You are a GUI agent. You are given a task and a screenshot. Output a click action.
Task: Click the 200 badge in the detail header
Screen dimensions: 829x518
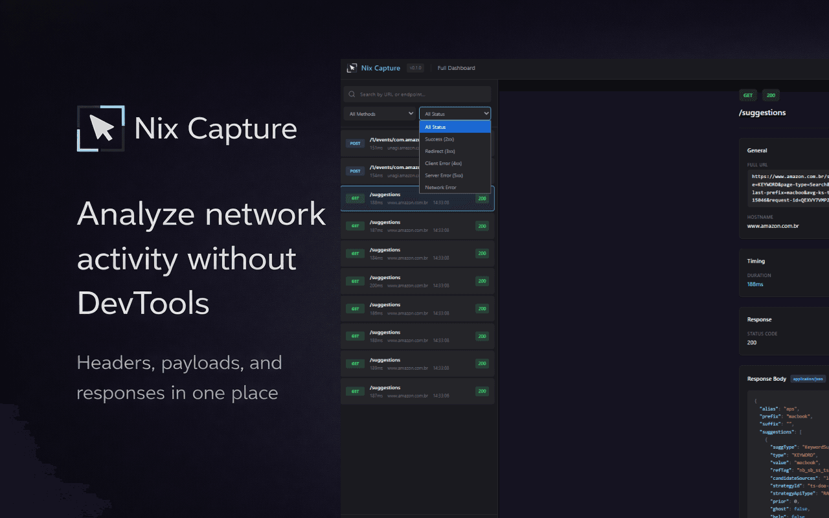click(x=770, y=95)
